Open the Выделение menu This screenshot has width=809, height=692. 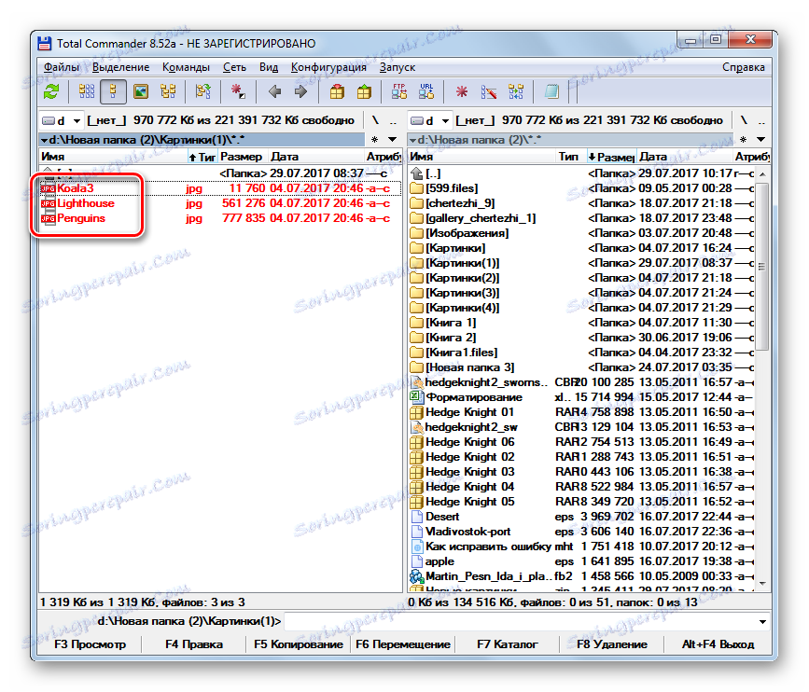click(120, 67)
